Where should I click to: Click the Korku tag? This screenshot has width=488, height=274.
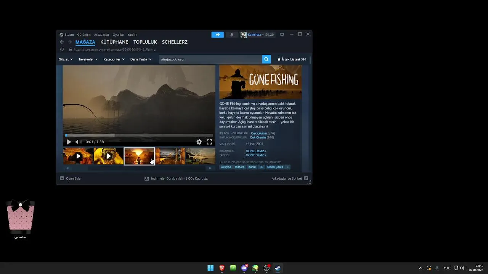[x=252, y=167]
